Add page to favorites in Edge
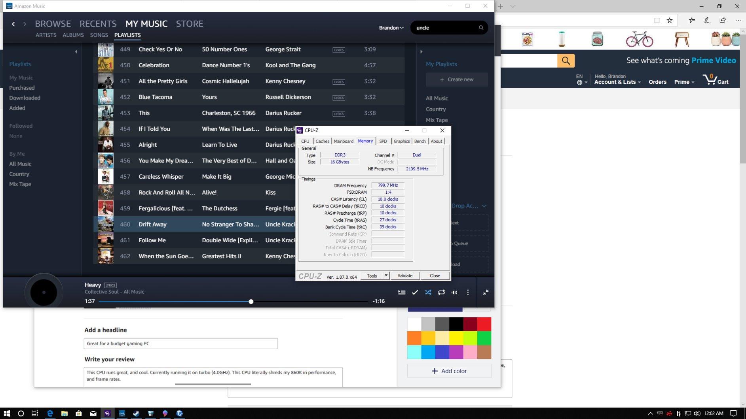Viewport: 746px width, 419px height. click(x=670, y=21)
